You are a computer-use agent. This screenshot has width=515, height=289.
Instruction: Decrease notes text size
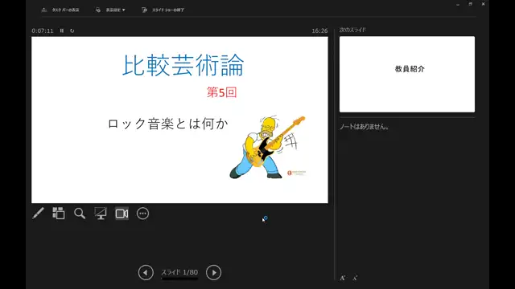355,279
